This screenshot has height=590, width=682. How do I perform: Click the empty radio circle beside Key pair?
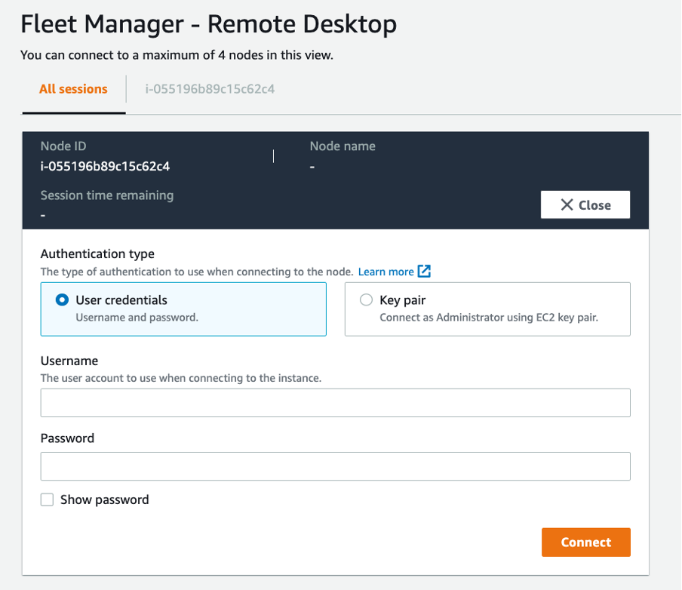point(366,300)
